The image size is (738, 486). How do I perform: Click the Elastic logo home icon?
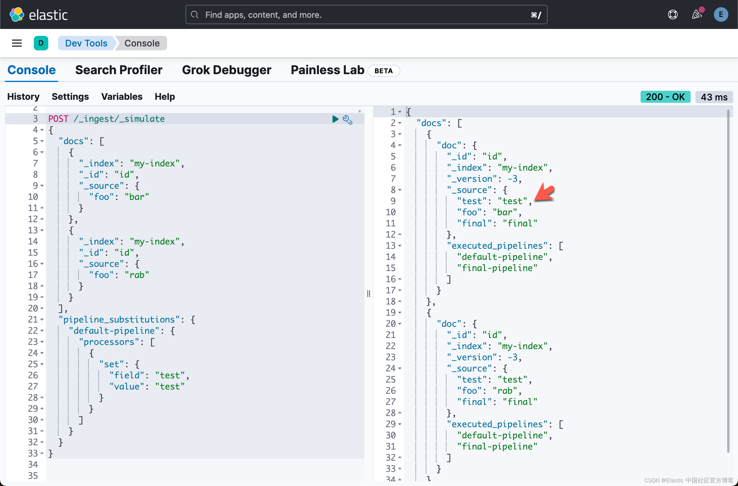point(17,14)
